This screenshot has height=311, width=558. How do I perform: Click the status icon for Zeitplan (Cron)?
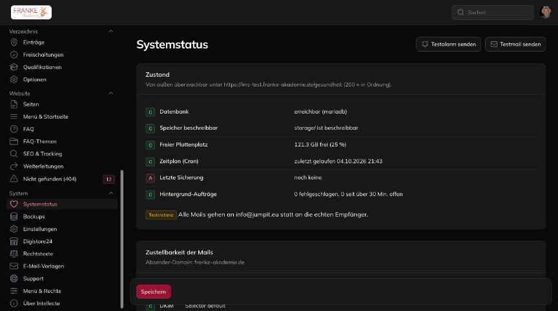(150, 161)
